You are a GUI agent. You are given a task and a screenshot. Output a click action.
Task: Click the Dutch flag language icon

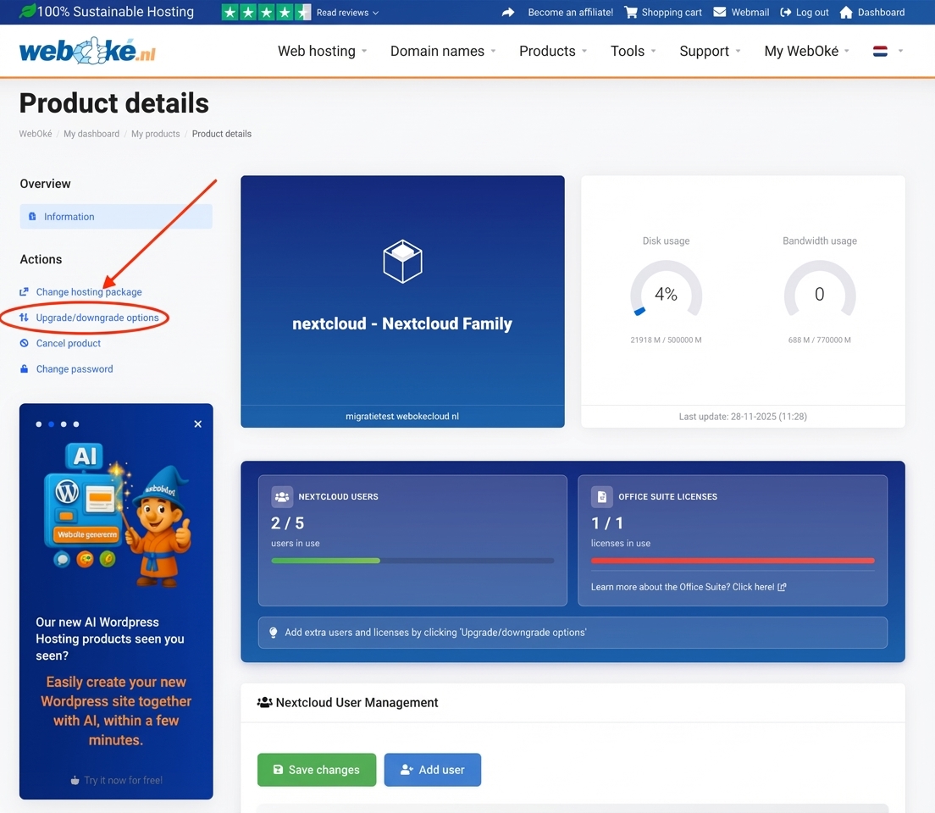pyautogui.click(x=880, y=52)
